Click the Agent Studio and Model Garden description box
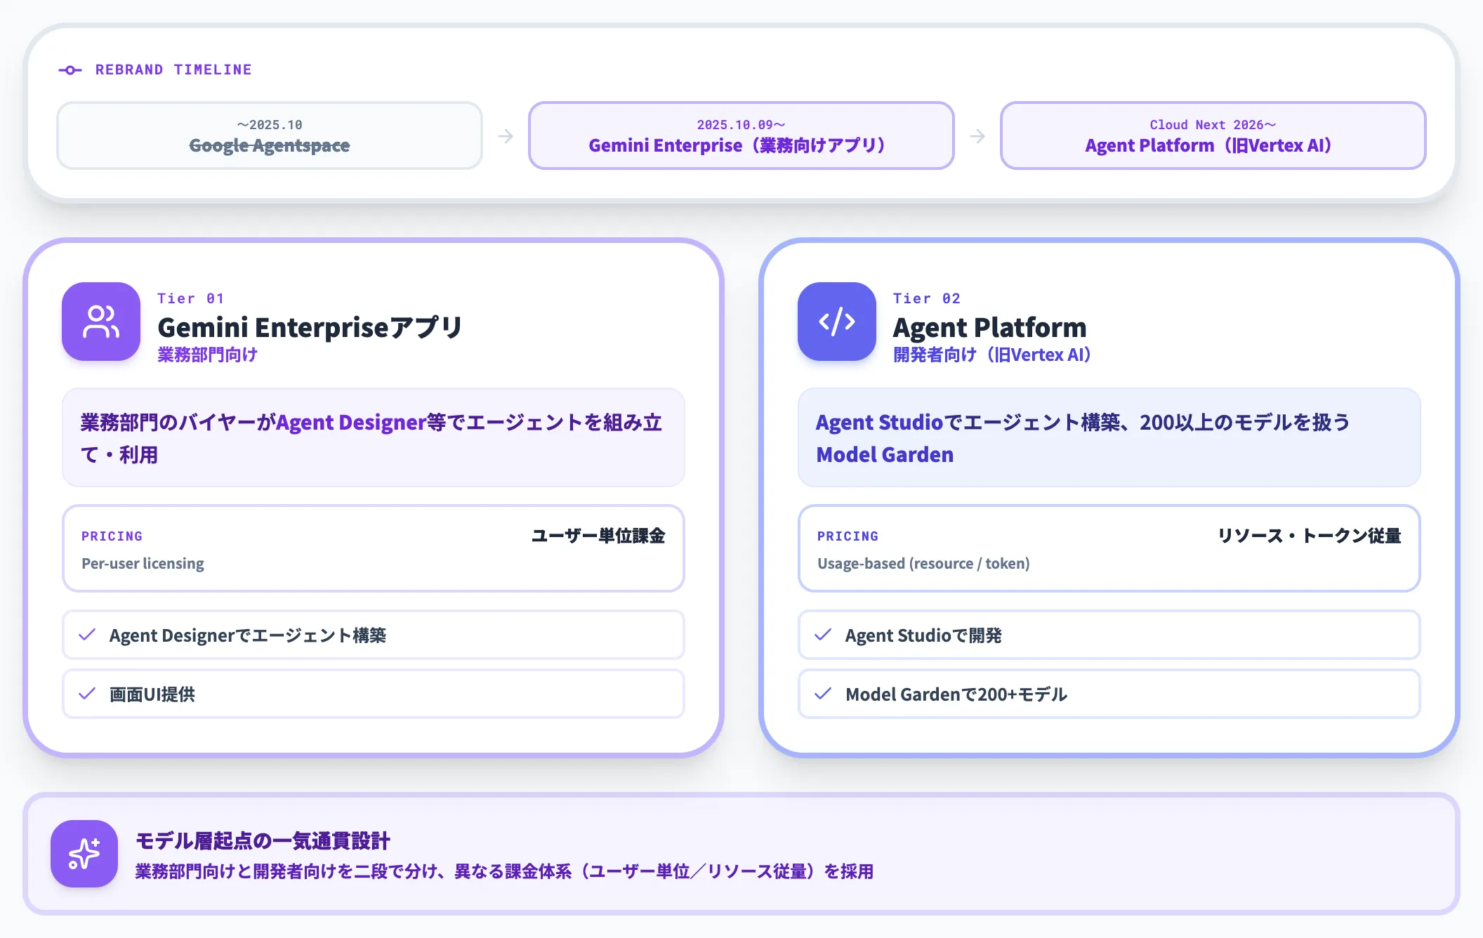This screenshot has height=938, width=1483. 1109,437
